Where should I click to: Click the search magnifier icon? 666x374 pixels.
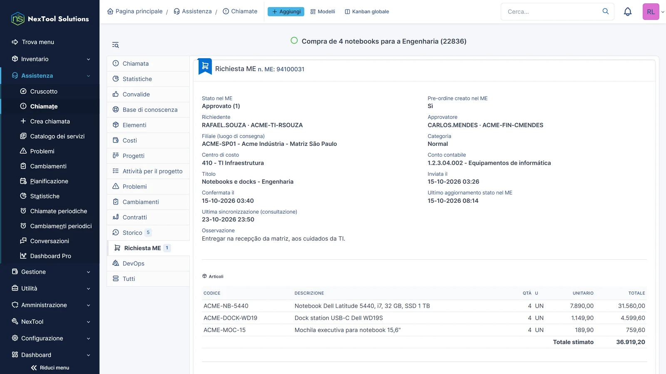coord(606,11)
